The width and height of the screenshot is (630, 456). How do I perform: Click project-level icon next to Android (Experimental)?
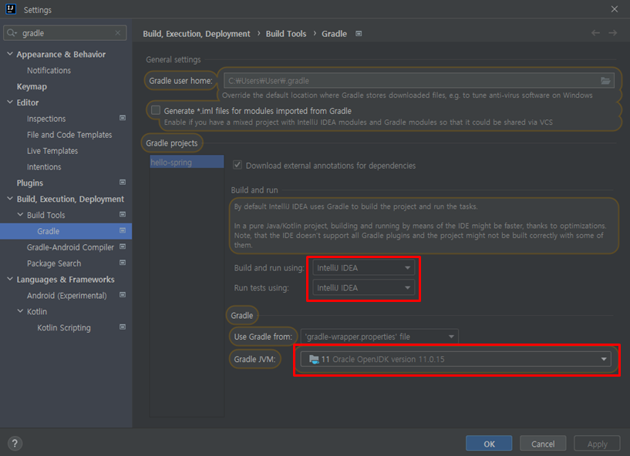(x=123, y=295)
